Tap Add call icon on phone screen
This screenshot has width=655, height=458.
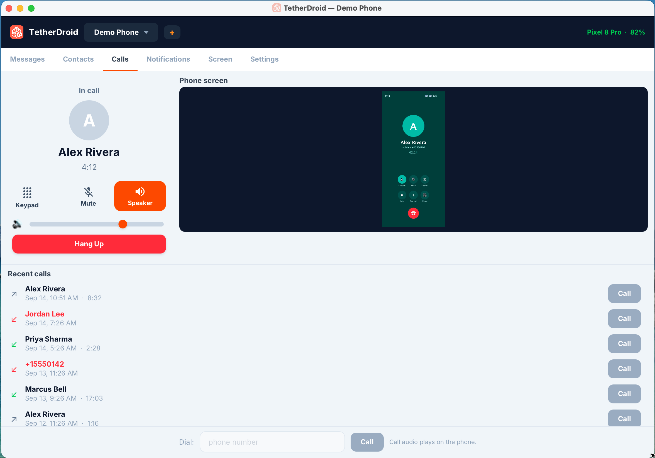413,195
